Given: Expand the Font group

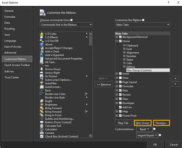Looking at the screenshot, I should point(124,49).
